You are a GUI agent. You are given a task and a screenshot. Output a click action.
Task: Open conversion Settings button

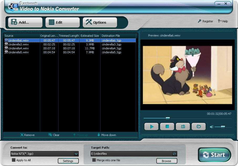68,161
